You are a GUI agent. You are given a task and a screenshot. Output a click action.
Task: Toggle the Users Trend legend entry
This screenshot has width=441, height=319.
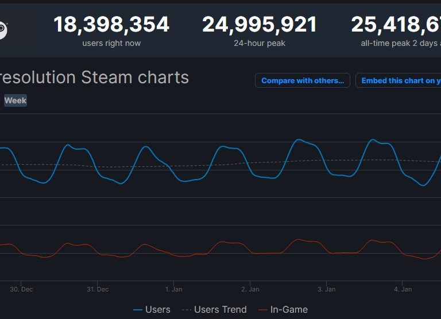coord(220,309)
